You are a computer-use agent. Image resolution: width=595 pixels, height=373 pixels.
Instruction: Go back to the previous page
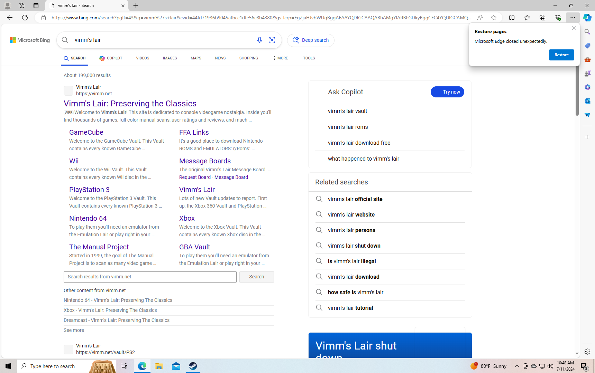9,18
